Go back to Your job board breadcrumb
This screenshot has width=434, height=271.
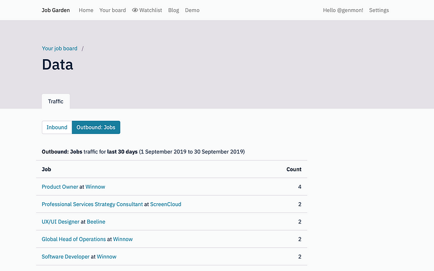60,48
